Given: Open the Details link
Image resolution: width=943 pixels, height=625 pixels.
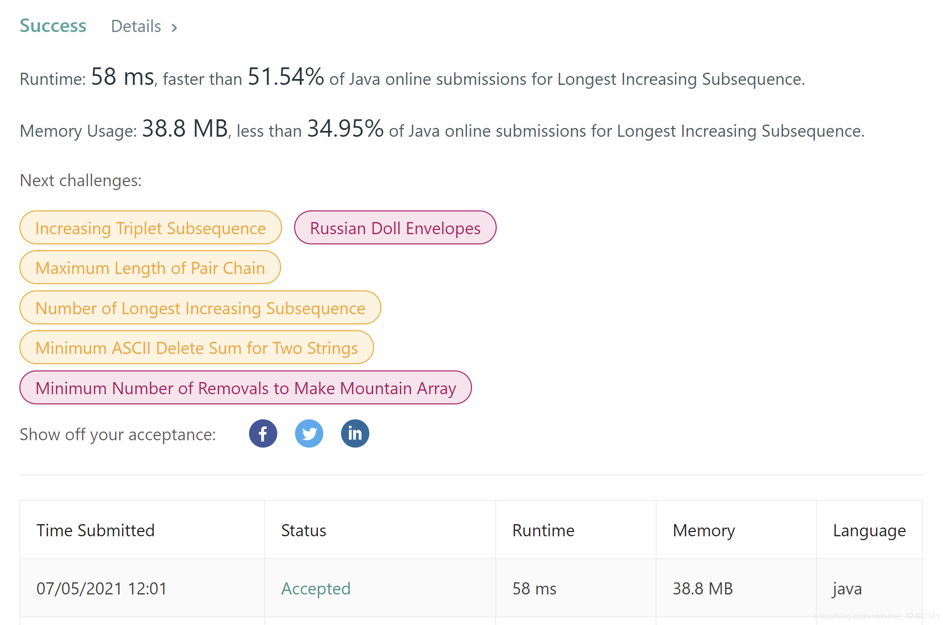Looking at the screenshot, I should pos(136,26).
